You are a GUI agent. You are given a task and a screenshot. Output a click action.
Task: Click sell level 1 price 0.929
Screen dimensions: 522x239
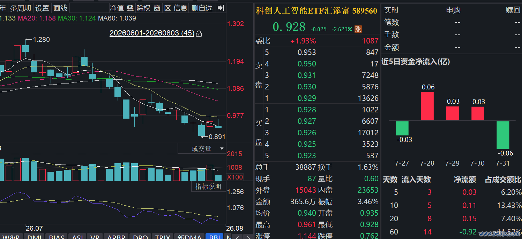pyautogui.click(x=307, y=98)
